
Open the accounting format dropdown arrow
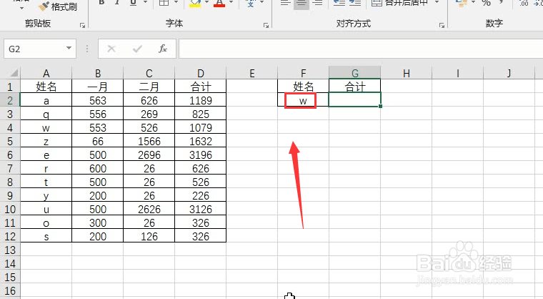(x=474, y=3)
